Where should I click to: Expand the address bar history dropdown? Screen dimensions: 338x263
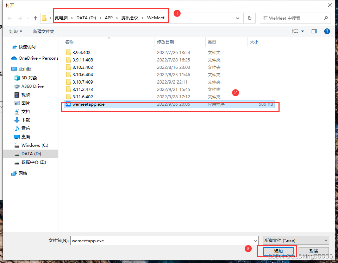(x=238, y=18)
